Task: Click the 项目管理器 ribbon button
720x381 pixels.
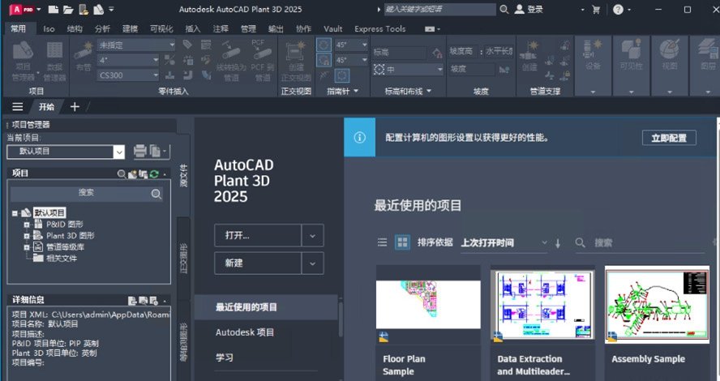Action: coord(23,61)
